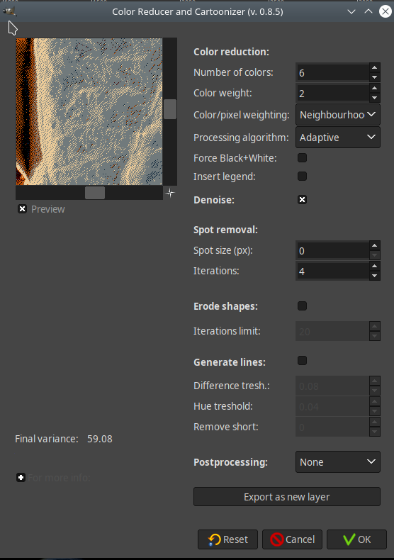This screenshot has width=394, height=560.
Task: Click the GIMP Wilber icon in title bar
Action: pyautogui.click(x=9, y=11)
